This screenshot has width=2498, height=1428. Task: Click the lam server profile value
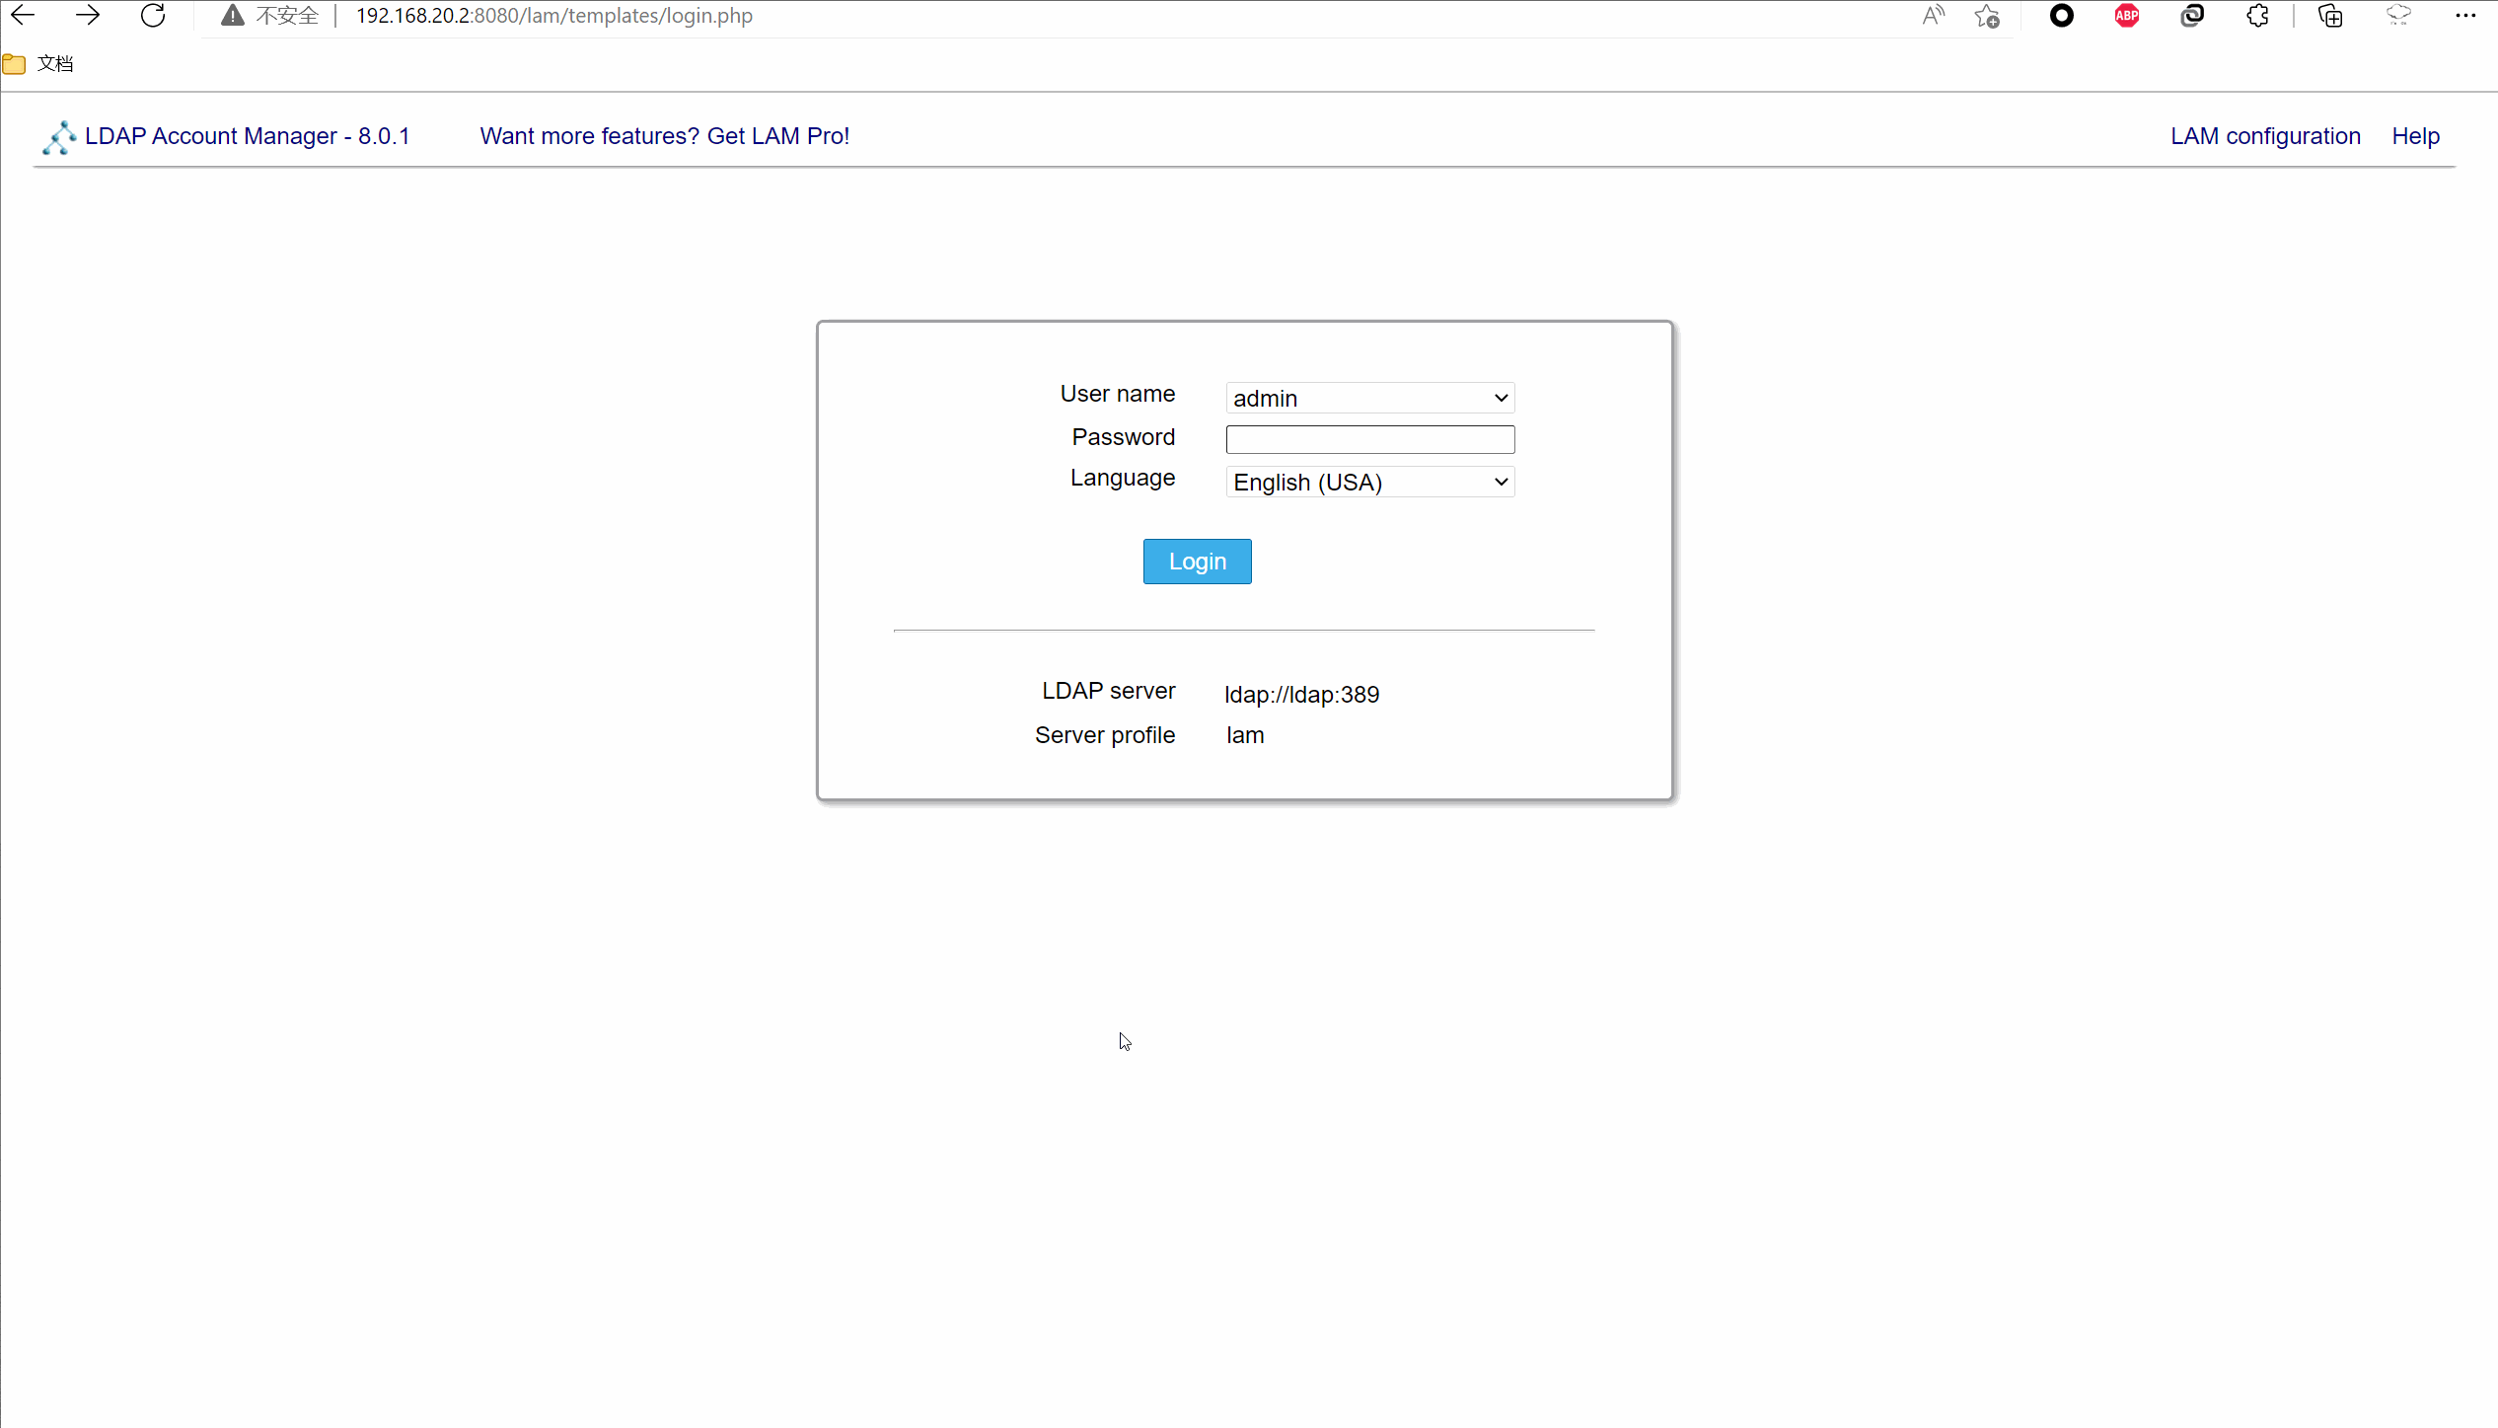coord(1245,735)
